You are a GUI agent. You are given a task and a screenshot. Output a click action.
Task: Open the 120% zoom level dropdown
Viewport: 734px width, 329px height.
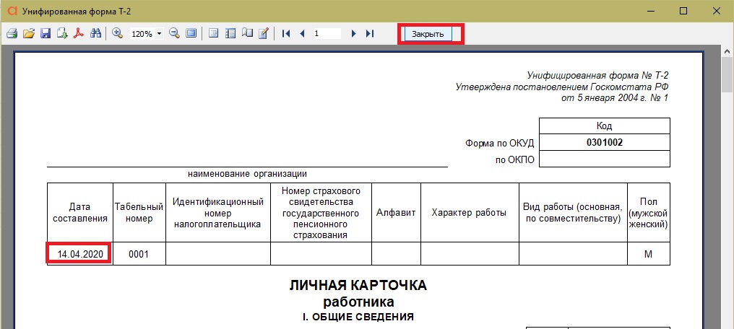point(160,34)
